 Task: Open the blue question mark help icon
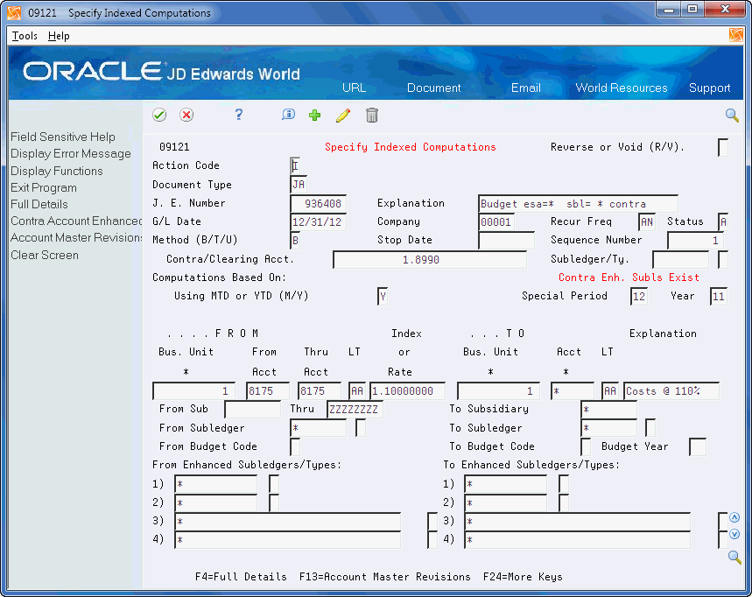point(239,115)
